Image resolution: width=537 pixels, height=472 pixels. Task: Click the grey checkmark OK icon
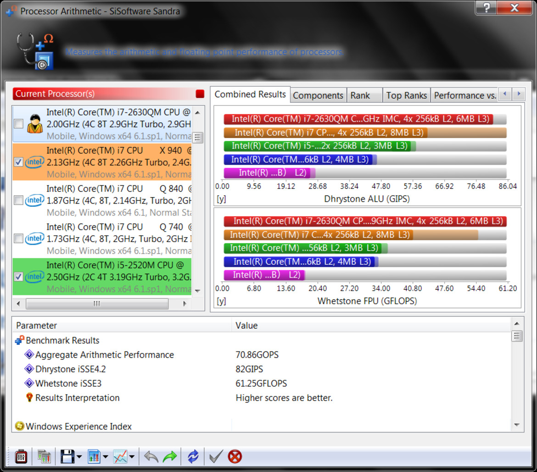point(216,456)
